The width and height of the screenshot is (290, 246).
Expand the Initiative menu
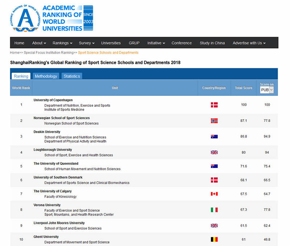[x=156, y=43]
